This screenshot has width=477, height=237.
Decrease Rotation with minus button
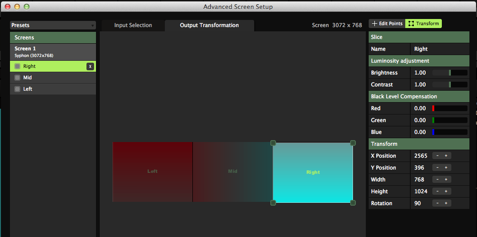(x=437, y=203)
